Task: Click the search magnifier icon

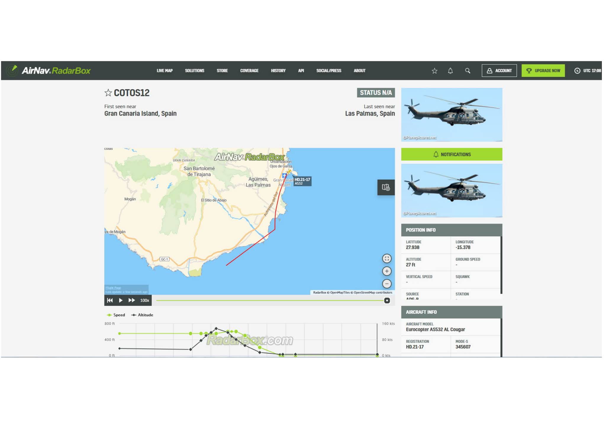Action: tap(468, 71)
